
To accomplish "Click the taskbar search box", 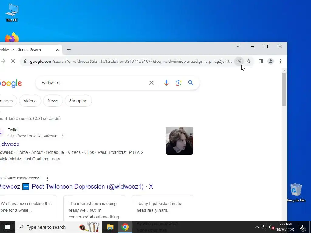I will tap(59, 227).
